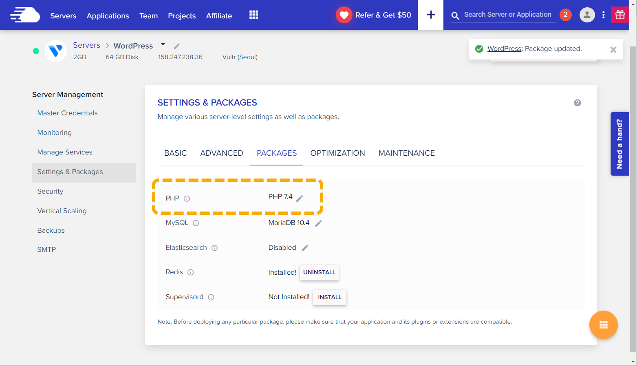Edit the PHP 7.4 version
This screenshot has width=637, height=366.
coord(300,198)
